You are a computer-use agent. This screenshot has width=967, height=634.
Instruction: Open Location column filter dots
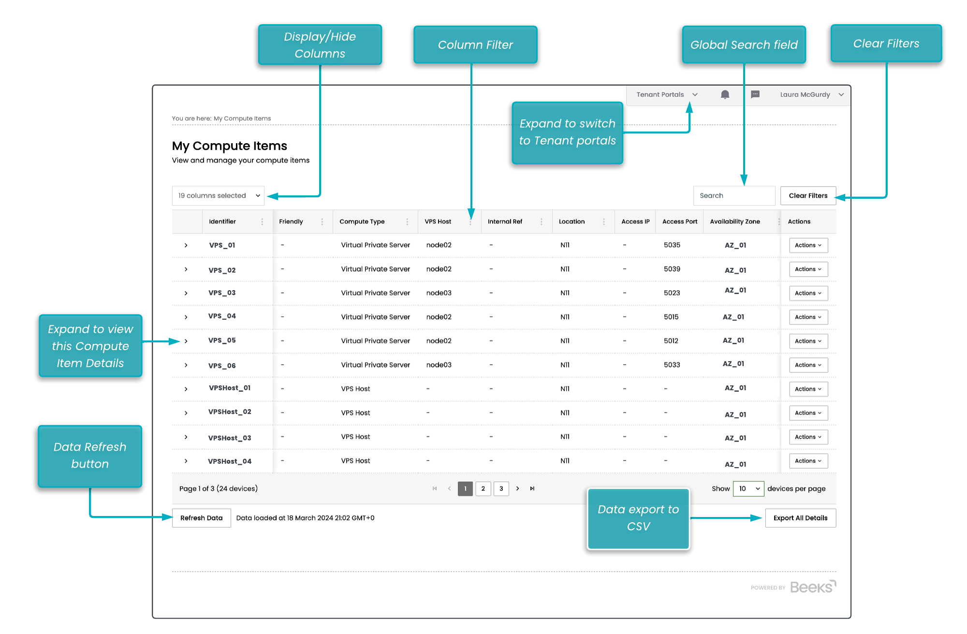pyautogui.click(x=603, y=221)
